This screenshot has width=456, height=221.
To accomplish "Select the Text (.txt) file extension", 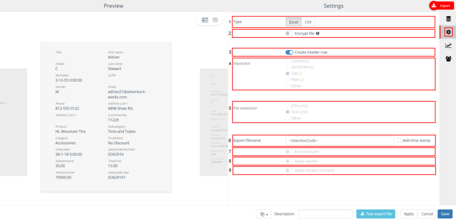I will click(x=288, y=112).
